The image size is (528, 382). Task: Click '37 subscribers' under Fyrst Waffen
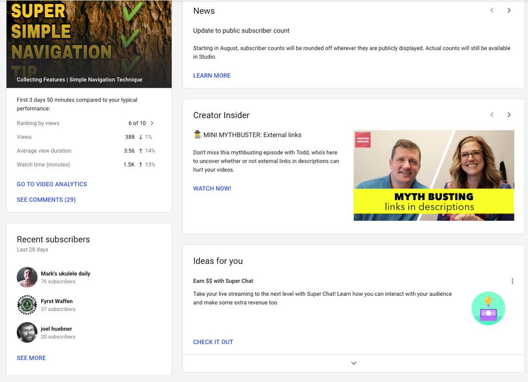click(58, 309)
